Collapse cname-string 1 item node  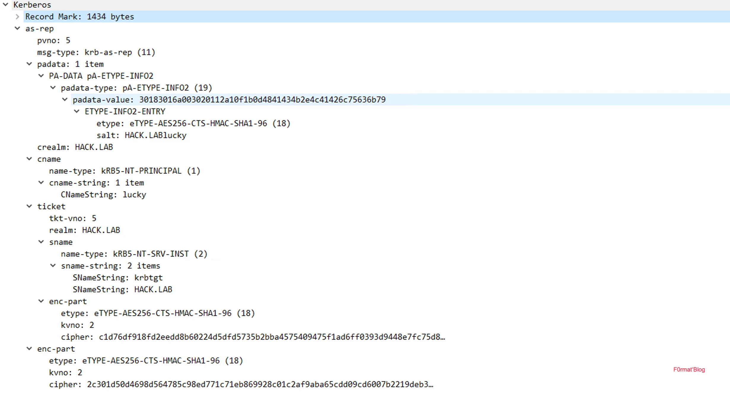(x=41, y=182)
